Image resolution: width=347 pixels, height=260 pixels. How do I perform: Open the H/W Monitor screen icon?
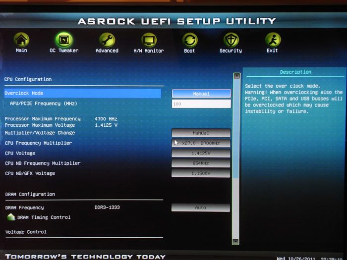click(149, 40)
